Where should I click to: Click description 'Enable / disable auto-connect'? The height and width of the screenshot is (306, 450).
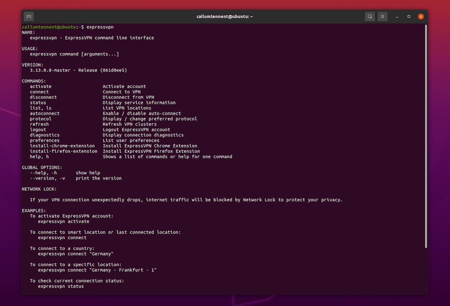[x=142, y=113]
